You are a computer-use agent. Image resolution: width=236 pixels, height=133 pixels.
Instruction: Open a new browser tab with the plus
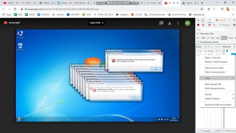(202, 3)
